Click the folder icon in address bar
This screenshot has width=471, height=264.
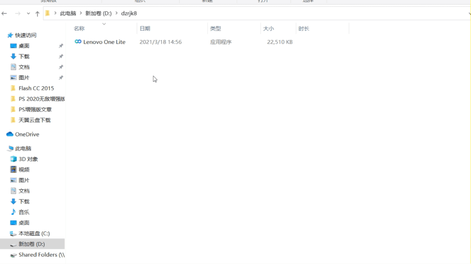48,13
